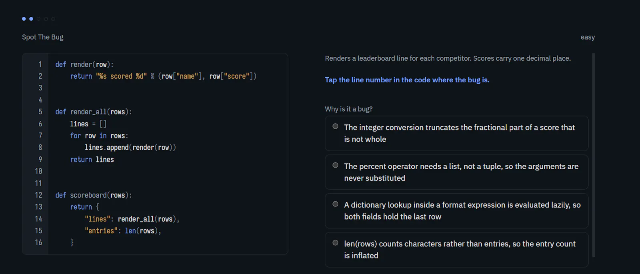The width and height of the screenshot is (640, 274).
Task: Tap line number 3 in the gutter
Action: coord(40,88)
